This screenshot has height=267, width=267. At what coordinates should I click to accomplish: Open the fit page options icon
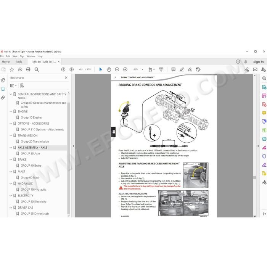(151, 69)
